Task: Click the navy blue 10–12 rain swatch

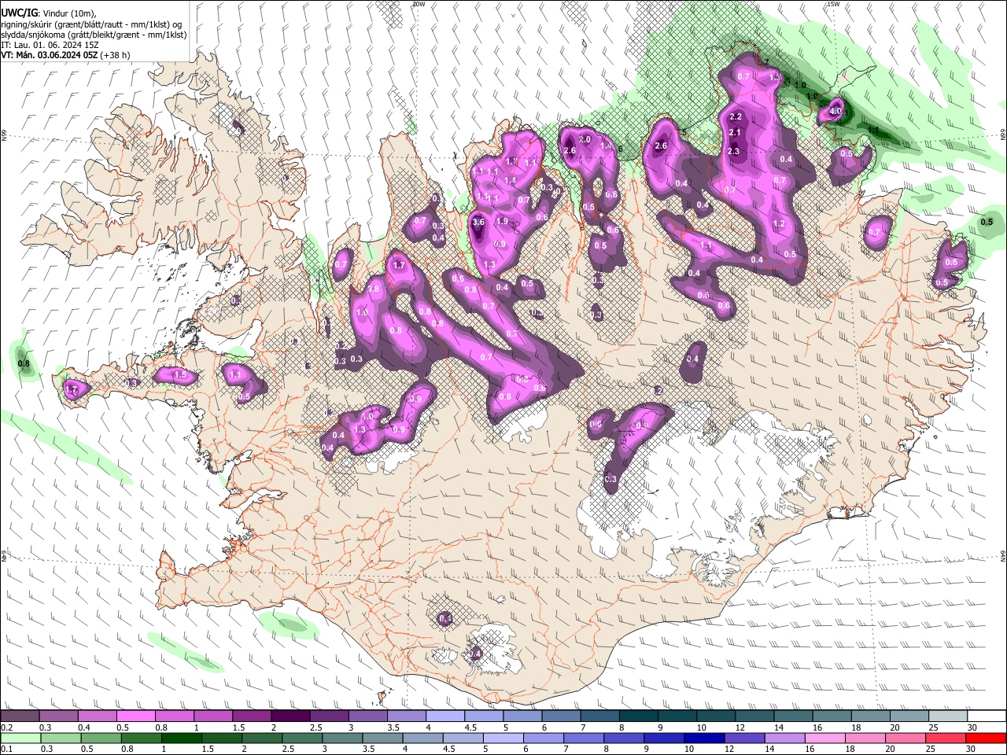Action: tap(704, 738)
